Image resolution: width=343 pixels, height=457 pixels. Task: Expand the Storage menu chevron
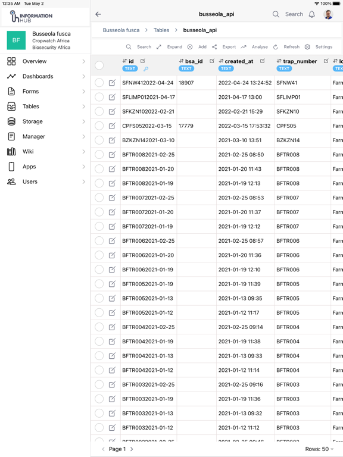click(x=84, y=121)
